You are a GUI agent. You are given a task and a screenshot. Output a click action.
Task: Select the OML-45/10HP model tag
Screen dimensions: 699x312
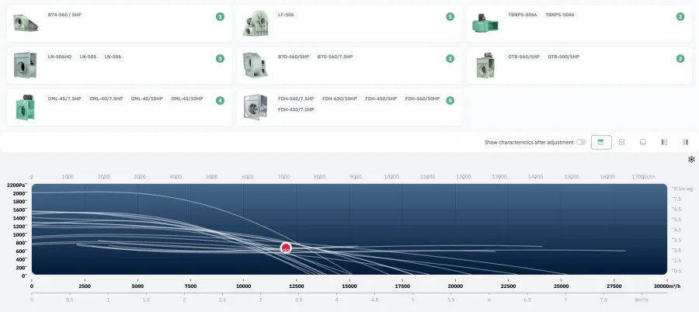point(186,99)
